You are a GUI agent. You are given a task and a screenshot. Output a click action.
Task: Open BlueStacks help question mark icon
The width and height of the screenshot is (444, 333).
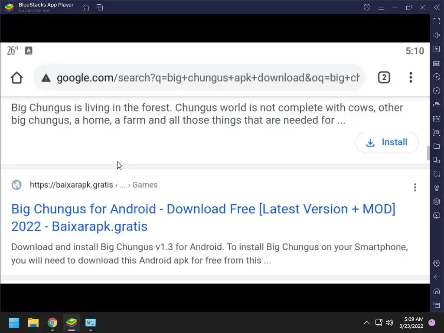pyautogui.click(x=367, y=7)
